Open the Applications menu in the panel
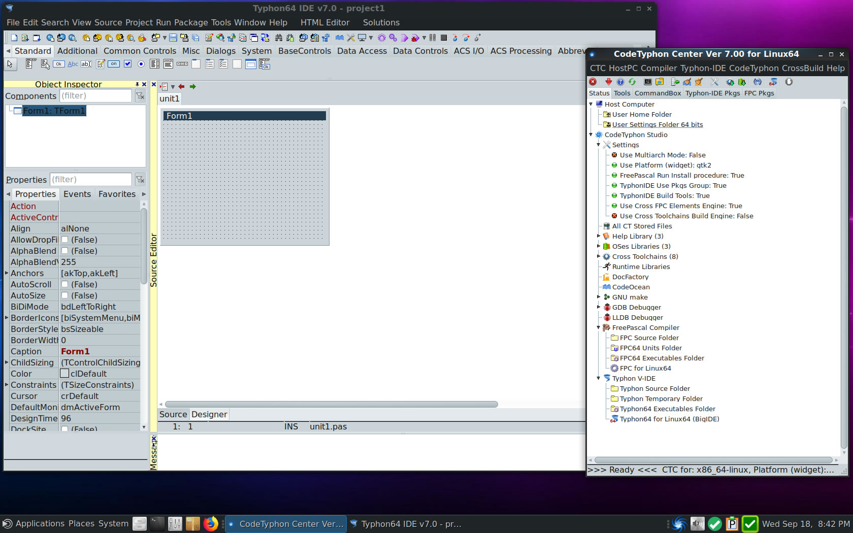Viewport: 853px width, 533px height. click(34, 524)
